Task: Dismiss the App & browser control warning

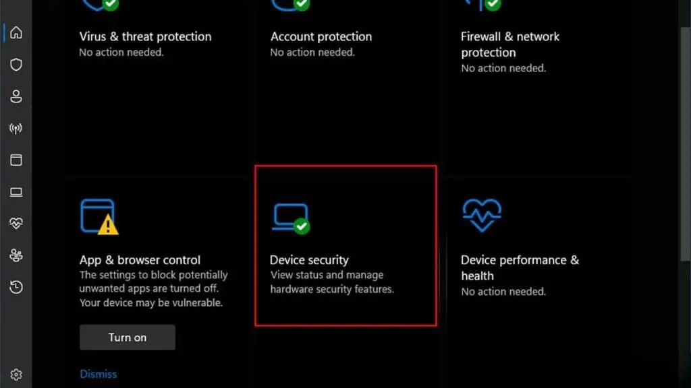Action: 99,374
